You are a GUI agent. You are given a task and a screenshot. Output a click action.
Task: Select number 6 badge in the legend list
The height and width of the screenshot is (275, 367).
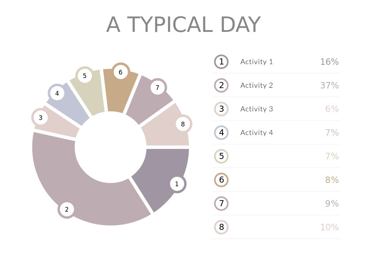[221, 180]
